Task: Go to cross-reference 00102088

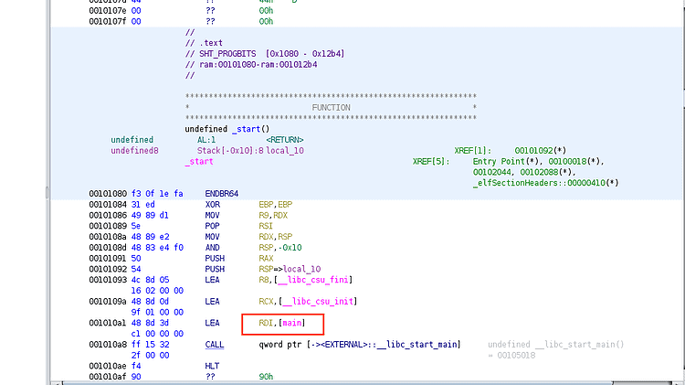Action: (546, 171)
